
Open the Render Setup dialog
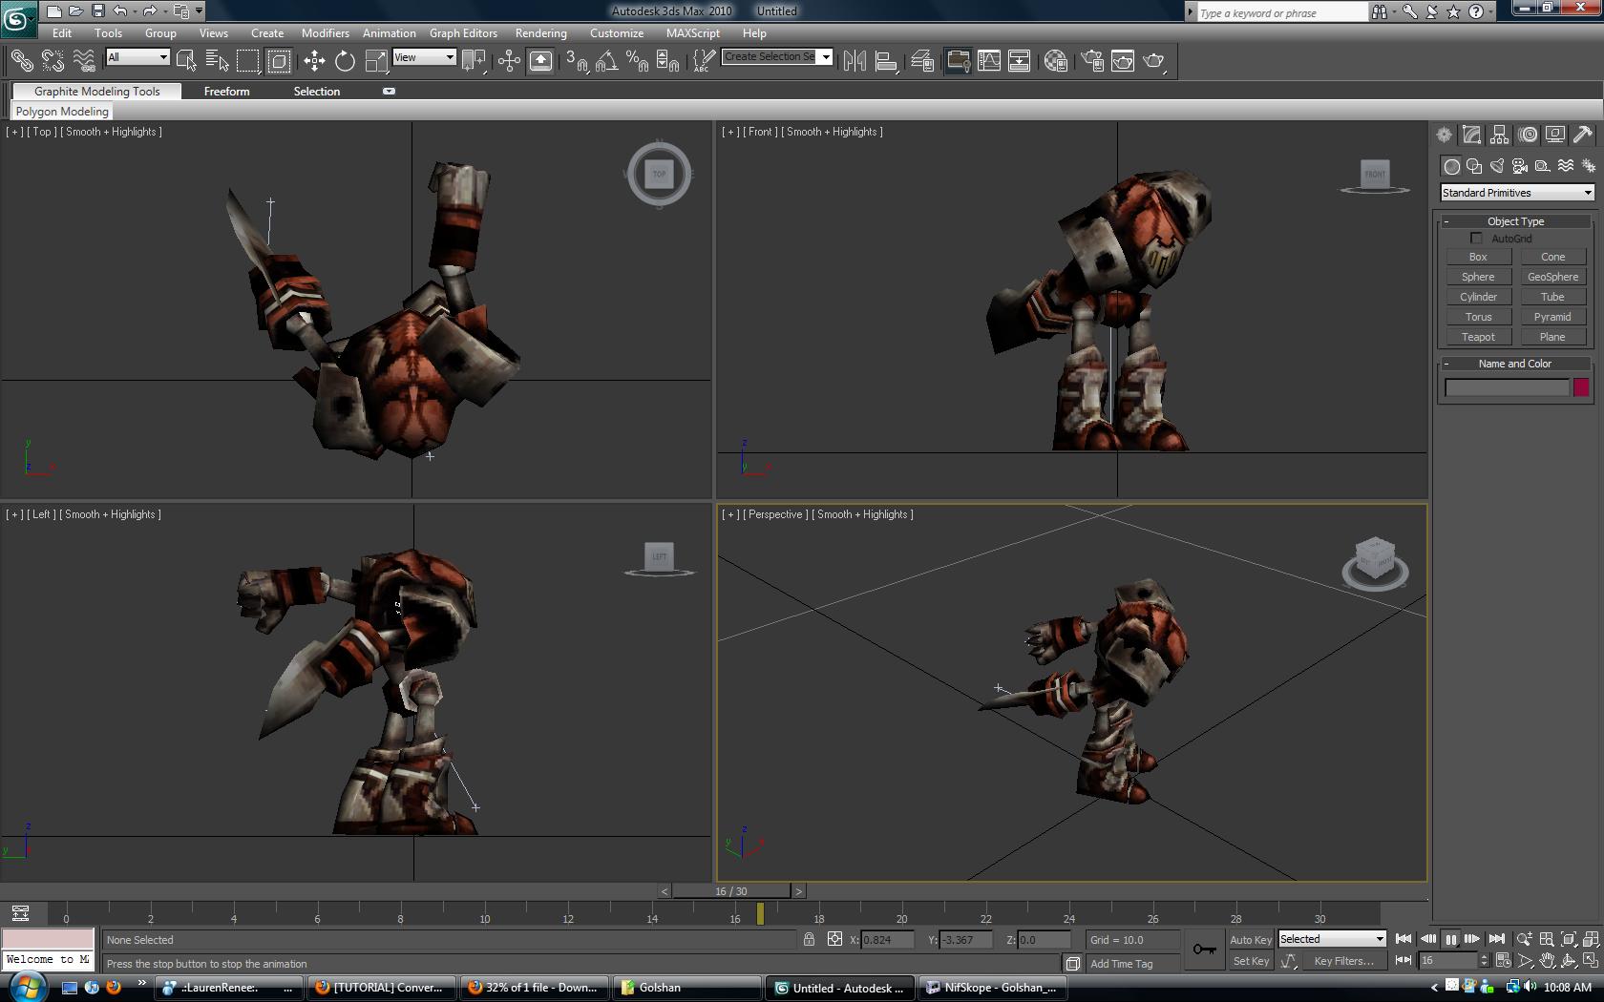point(1092,61)
